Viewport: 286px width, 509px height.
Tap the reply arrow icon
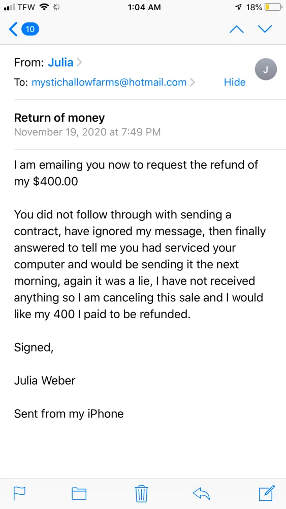(201, 493)
